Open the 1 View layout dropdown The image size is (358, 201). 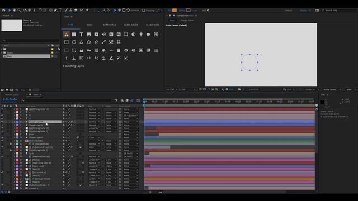click(351, 89)
